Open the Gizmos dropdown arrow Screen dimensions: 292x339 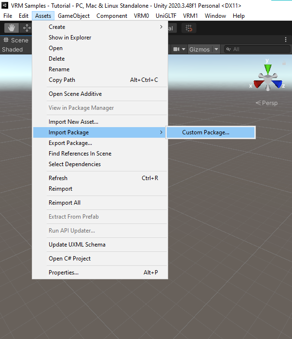coord(216,49)
